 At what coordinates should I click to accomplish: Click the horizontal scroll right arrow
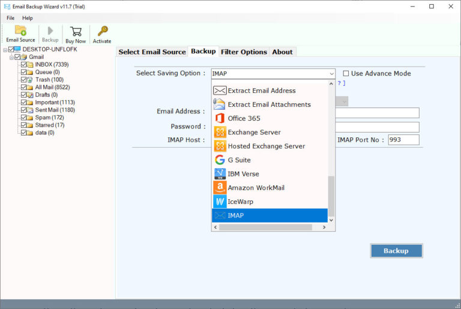tap(324, 227)
